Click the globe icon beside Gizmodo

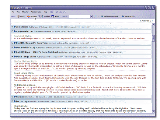(x=15, y=97)
